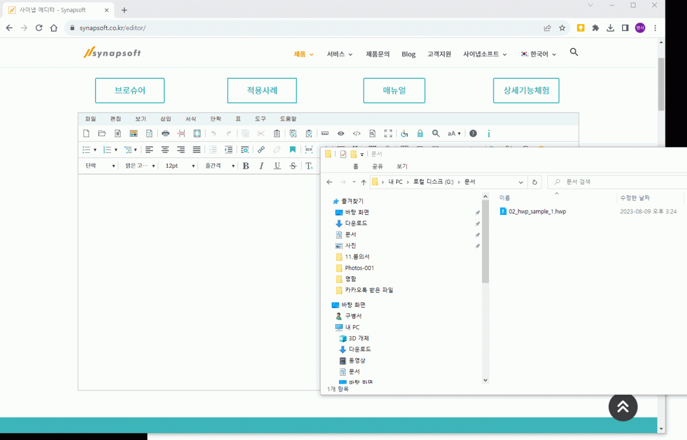Screen dimensions: 687x440
Task: Print the document from the editor toolbar
Action: click(x=166, y=133)
